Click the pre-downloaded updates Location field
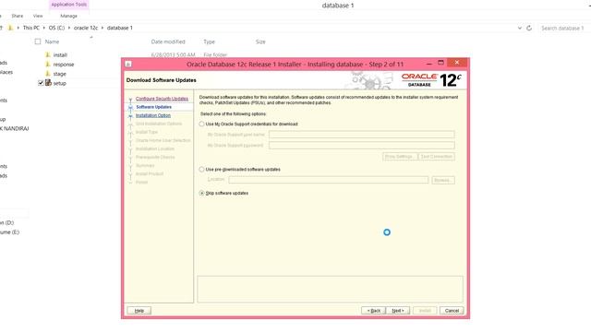591x332 pixels. tap(329, 180)
